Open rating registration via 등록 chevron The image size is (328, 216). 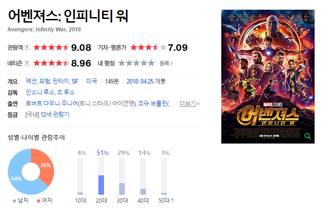(166, 63)
